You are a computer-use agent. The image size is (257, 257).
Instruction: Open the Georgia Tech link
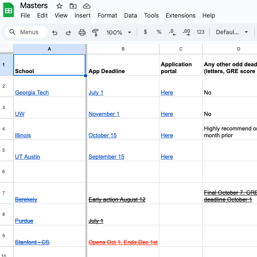click(32, 93)
